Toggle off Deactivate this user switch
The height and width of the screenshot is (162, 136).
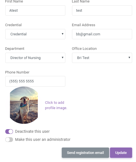pos(9,132)
